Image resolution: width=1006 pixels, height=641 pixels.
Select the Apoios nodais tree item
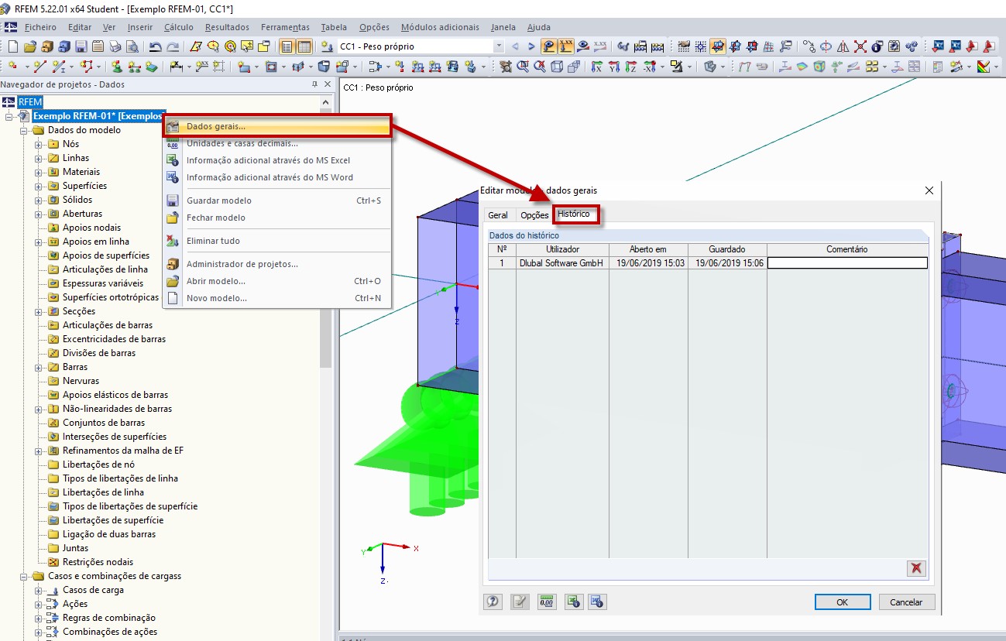(91, 228)
